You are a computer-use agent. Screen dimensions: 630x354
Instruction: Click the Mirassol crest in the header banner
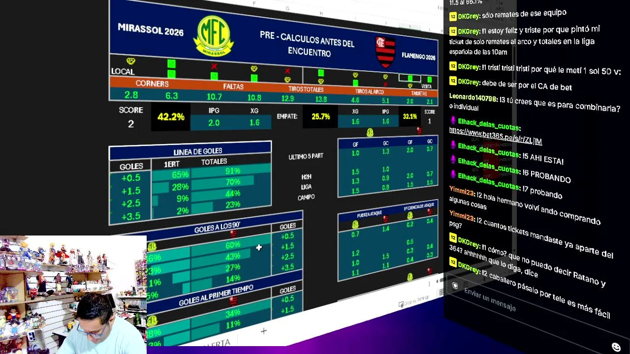pyautogui.click(x=213, y=36)
